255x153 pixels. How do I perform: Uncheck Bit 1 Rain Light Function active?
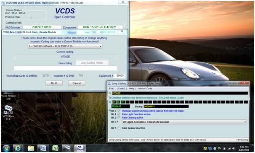119,114
